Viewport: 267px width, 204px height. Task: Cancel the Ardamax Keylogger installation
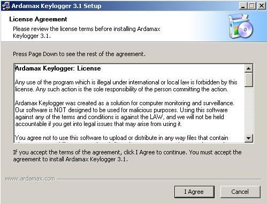coord(240,192)
